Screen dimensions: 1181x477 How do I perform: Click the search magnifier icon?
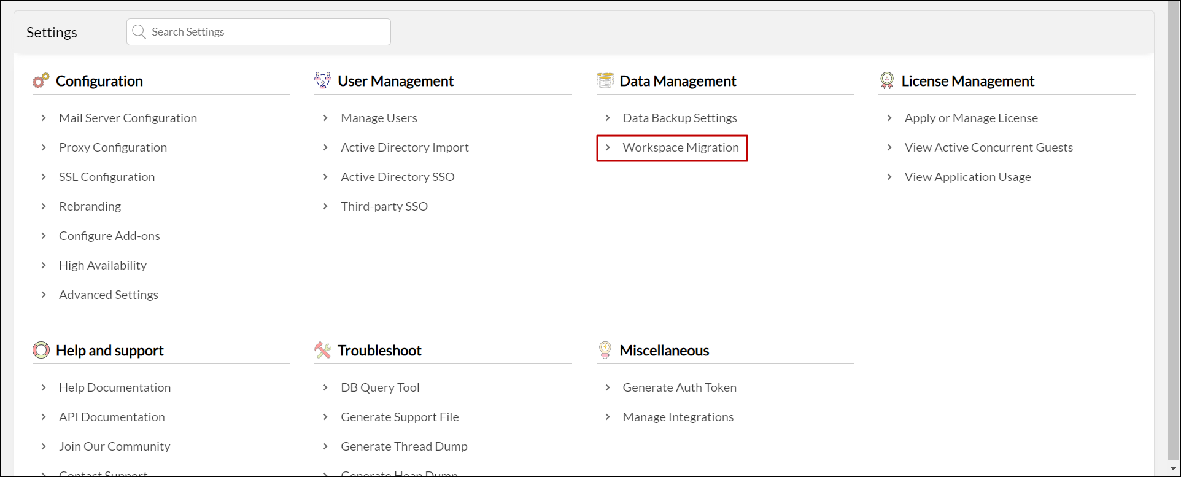coord(139,32)
